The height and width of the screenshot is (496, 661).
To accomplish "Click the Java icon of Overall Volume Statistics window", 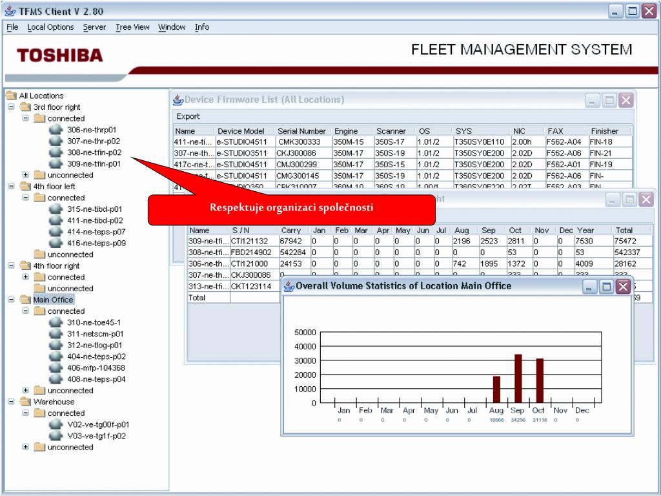I will 289,286.
